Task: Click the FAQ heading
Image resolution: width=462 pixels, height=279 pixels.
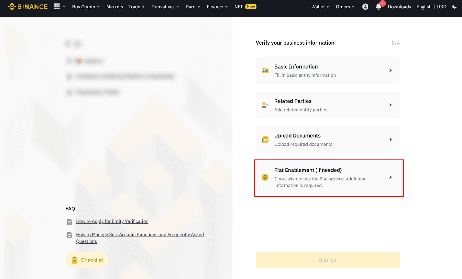Action: pyautogui.click(x=70, y=209)
